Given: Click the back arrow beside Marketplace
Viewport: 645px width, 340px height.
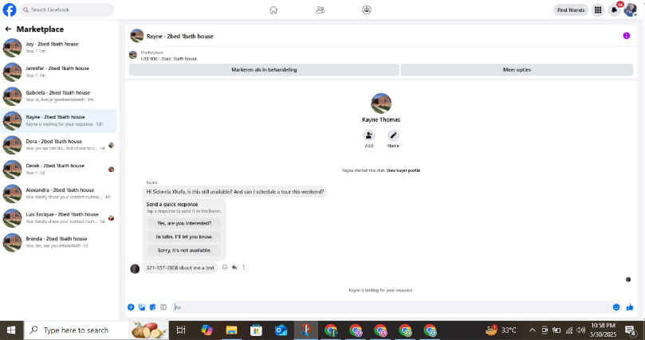Looking at the screenshot, I should point(8,29).
